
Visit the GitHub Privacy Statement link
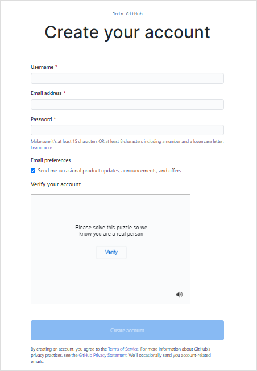(x=102, y=355)
